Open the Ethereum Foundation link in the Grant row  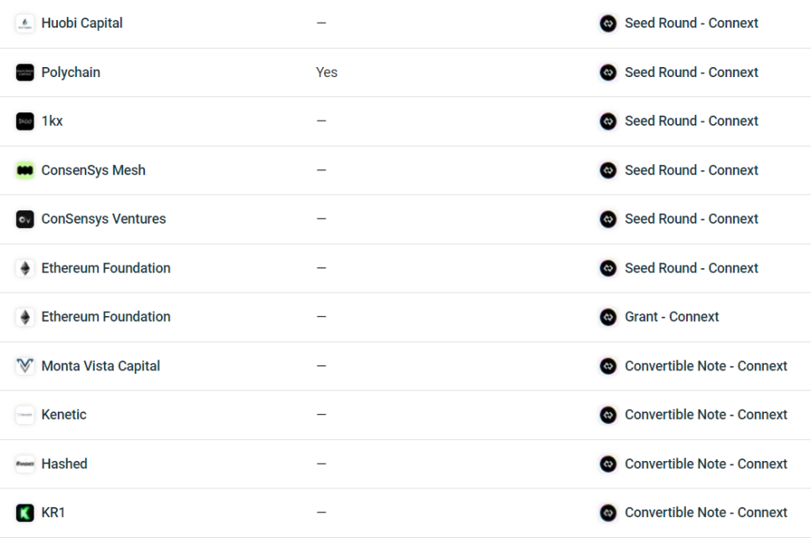coord(106,317)
